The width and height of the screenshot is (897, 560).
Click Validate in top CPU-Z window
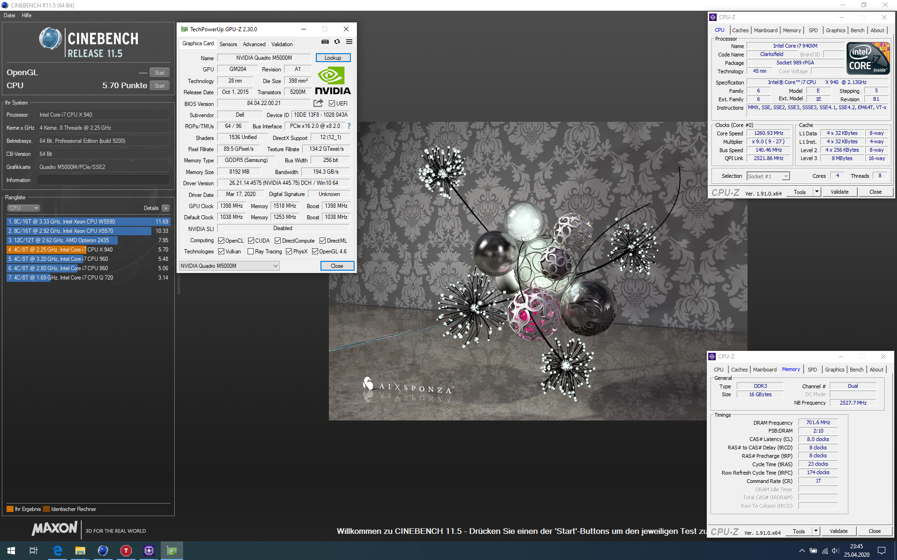pos(840,192)
